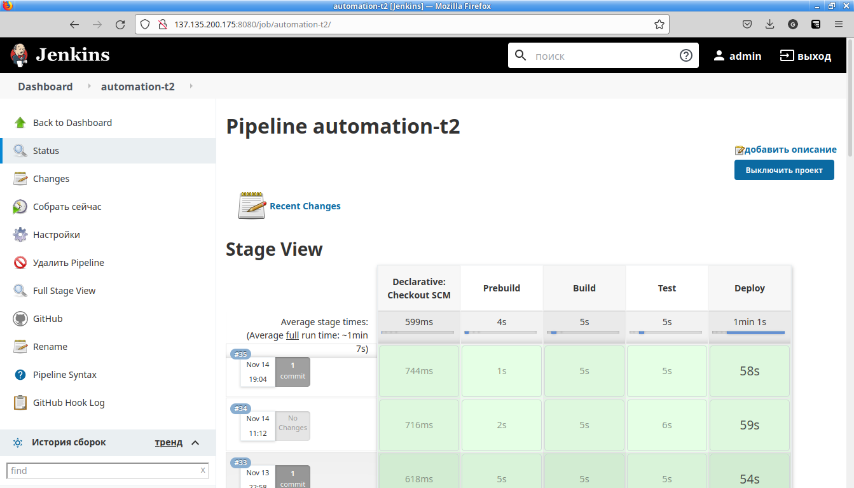Click the Deploy average time progress bar

click(748, 332)
